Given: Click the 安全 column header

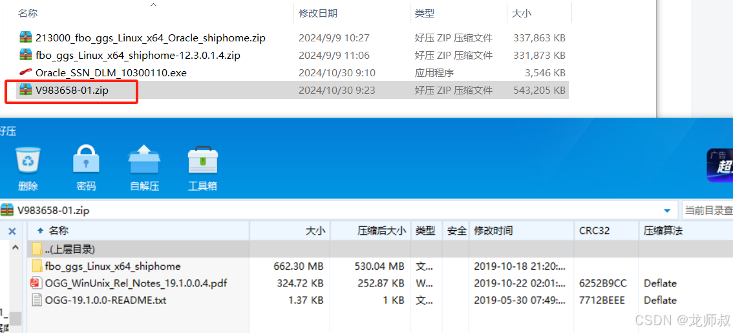Looking at the screenshot, I should [456, 231].
